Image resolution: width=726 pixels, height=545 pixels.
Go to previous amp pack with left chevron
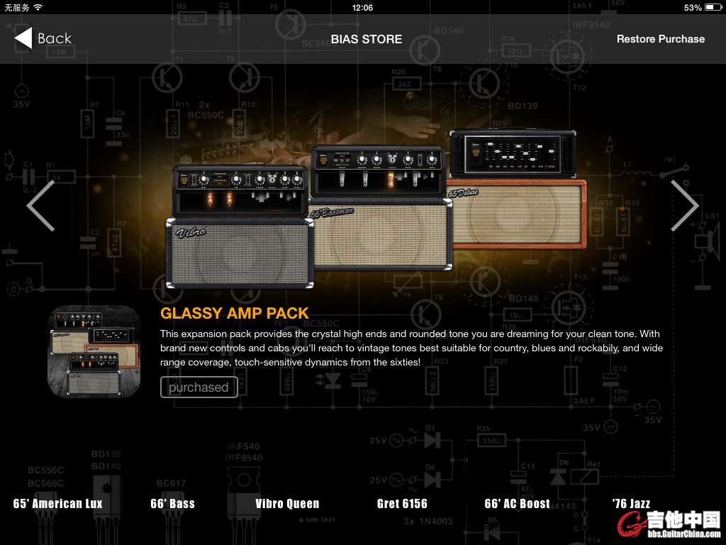tap(40, 206)
